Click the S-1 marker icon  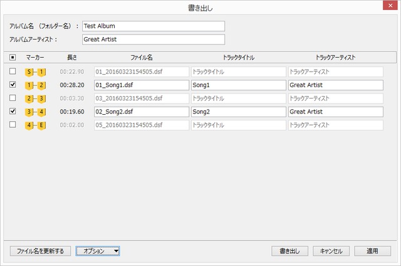tap(35, 72)
